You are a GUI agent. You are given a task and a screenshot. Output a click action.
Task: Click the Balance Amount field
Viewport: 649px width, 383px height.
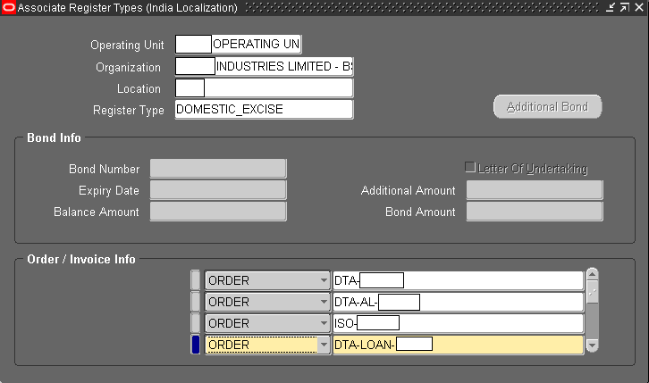tap(218, 212)
